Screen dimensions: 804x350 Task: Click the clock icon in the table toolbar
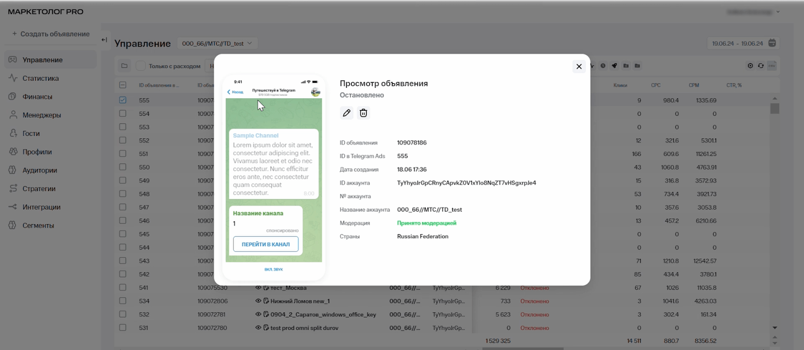pos(603,66)
